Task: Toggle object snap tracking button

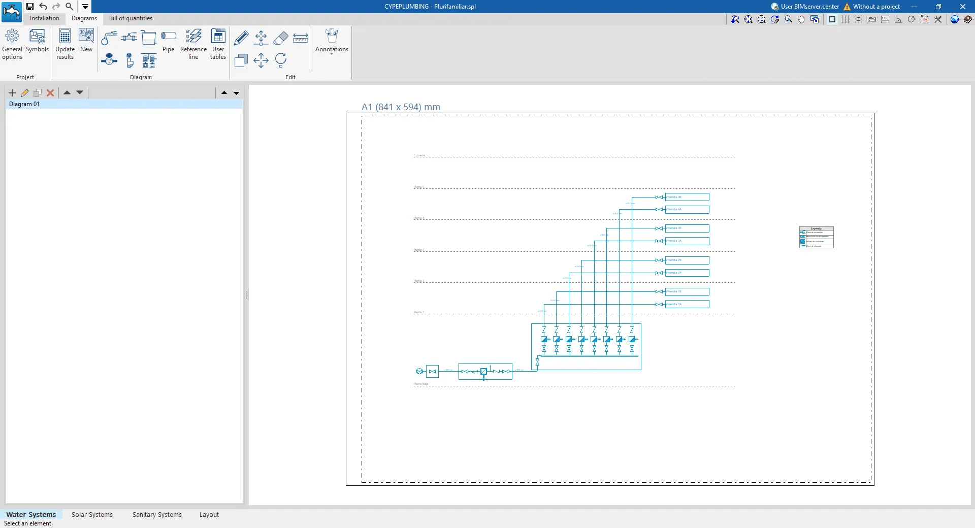Action: 912,20
